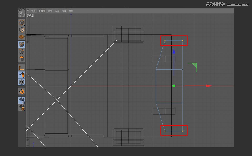Open the 查看 view menu
The height and width of the screenshot is (156, 252).
33,11
